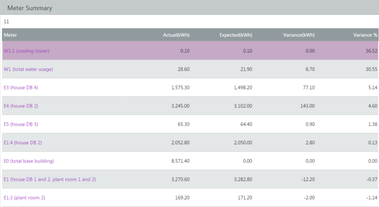Sort by the Meter column header
This screenshot has height=207, width=379.
pos(11,35)
